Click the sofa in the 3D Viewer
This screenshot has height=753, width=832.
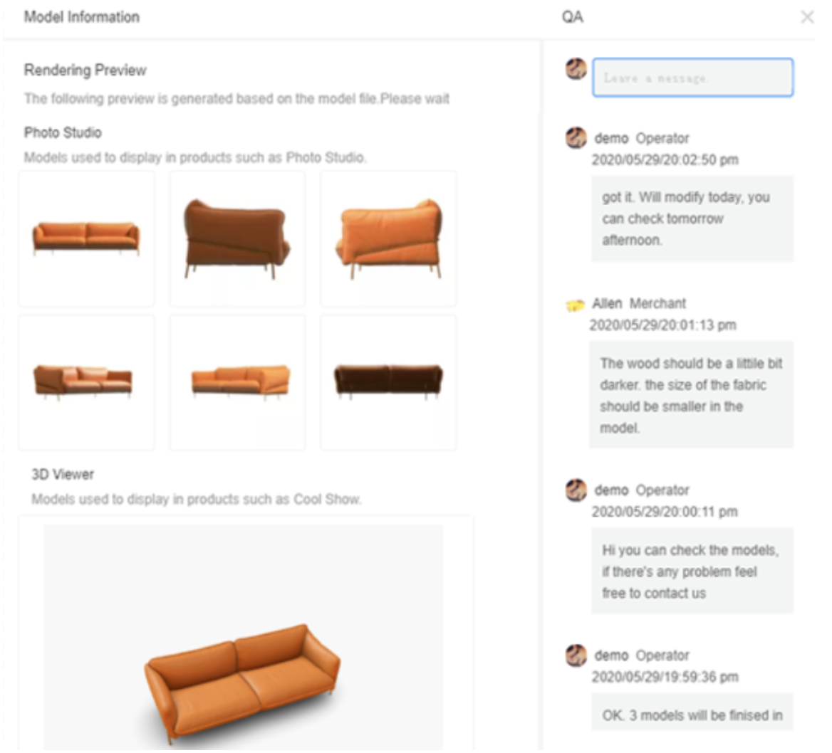point(242,680)
